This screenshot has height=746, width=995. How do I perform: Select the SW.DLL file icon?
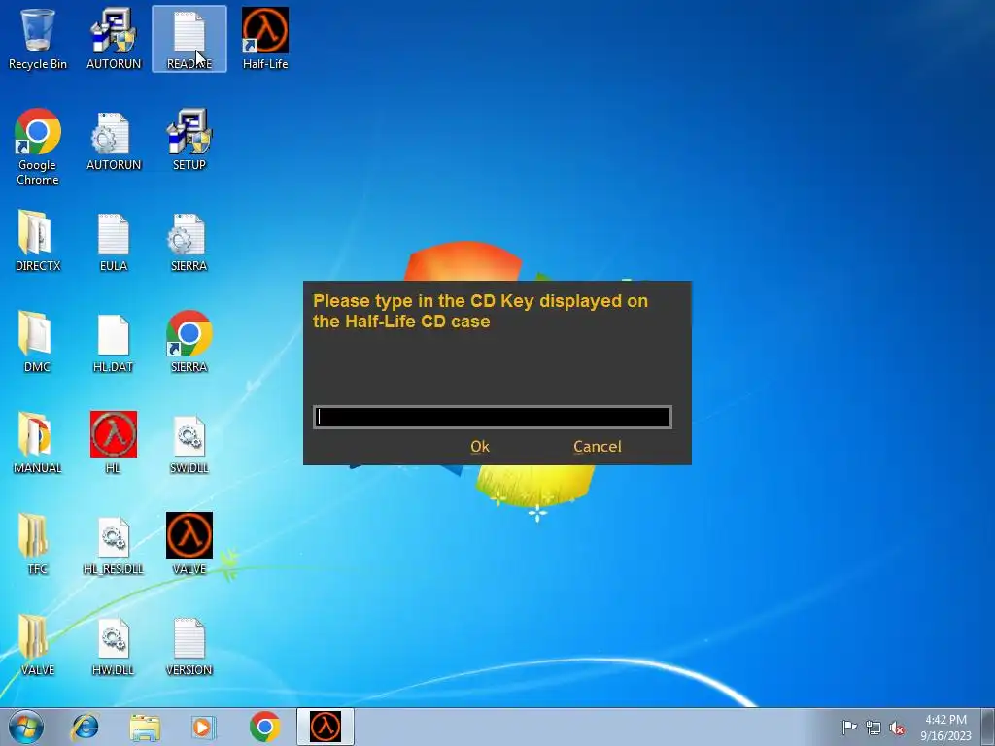pos(189,443)
